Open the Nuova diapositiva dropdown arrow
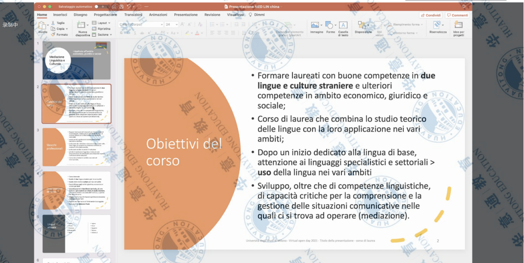524x263 pixels. pos(87,24)
